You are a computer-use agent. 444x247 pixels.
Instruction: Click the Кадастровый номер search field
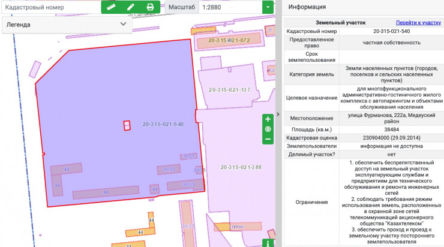51,7
